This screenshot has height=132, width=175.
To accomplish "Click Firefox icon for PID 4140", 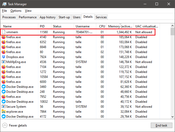I will point(4,37).
